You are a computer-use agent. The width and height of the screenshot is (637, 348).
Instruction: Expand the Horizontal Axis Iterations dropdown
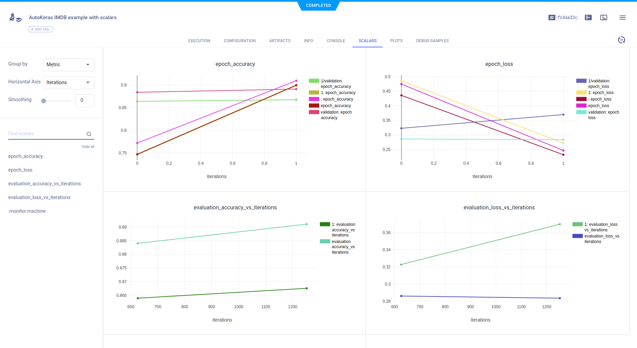point(68,82)
